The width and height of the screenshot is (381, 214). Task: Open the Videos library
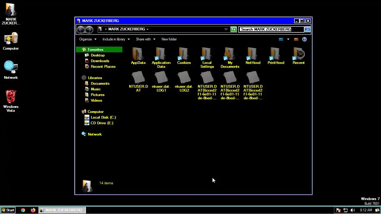(x=96, y=100)
